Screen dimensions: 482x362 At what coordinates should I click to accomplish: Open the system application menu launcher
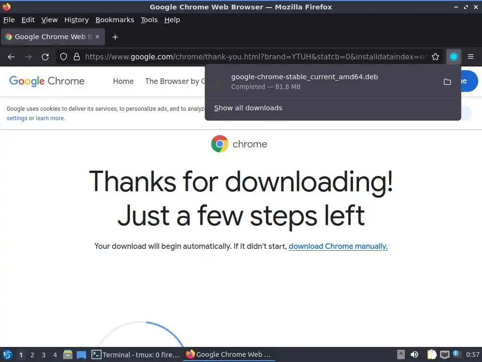(x=8, y=354)
